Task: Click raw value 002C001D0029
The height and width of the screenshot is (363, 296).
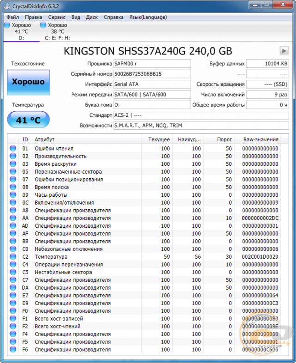Action: pyautogui.click(x=260, y=257)
